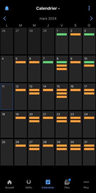Open Accueil home icon

[10, 182]
